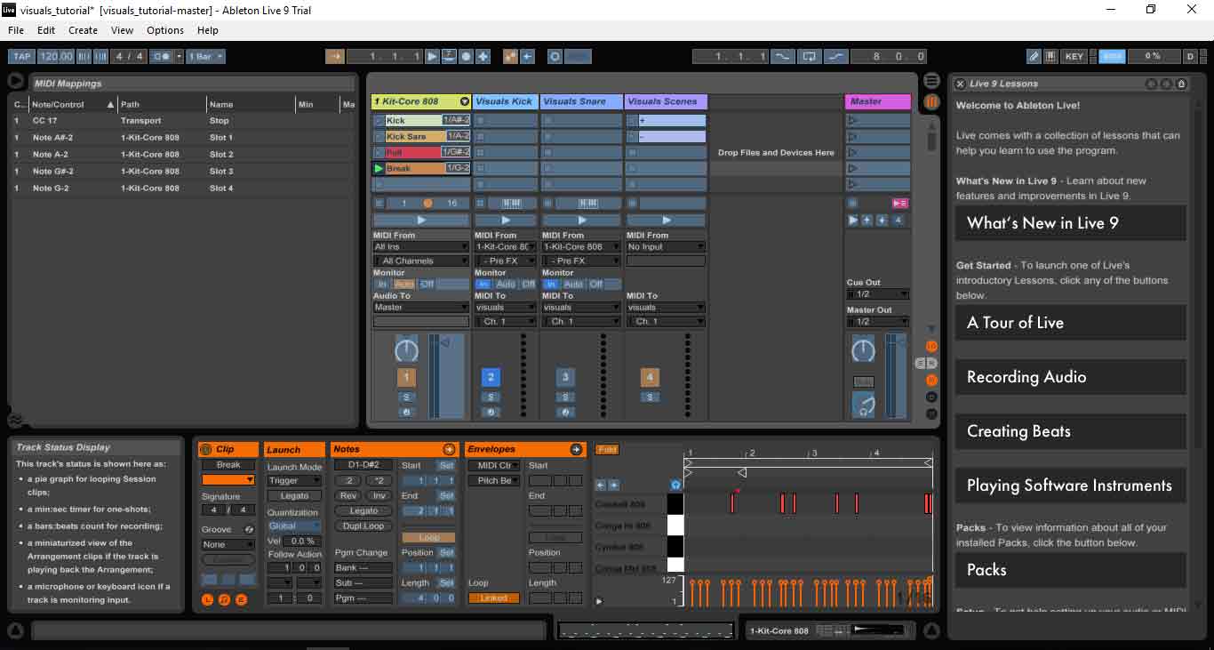Open the 1 Bar quantization dropdown
The width and height of the screenshot is (1214, 650).
(x=205, y=56)
